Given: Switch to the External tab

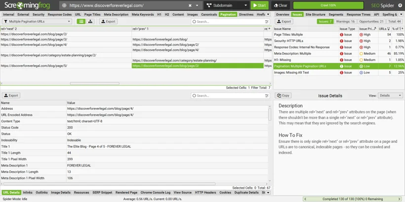Looking at the screenshot, I should tap(23, 14).
